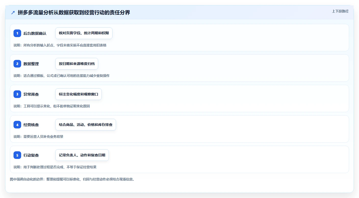Screen dimensions: 359x198
Task: Click the note 所有分析的输入起点，字段未核实前不应直接套用旧表格
Action: point(60,45)
